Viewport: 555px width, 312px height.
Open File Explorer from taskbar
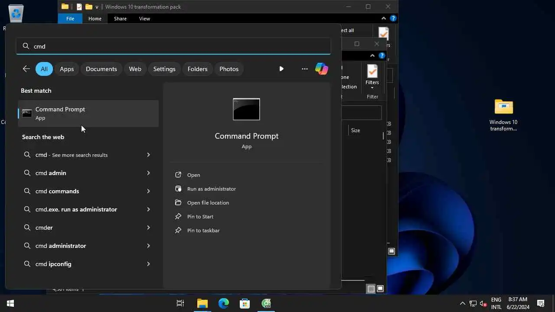click(202, 303)
